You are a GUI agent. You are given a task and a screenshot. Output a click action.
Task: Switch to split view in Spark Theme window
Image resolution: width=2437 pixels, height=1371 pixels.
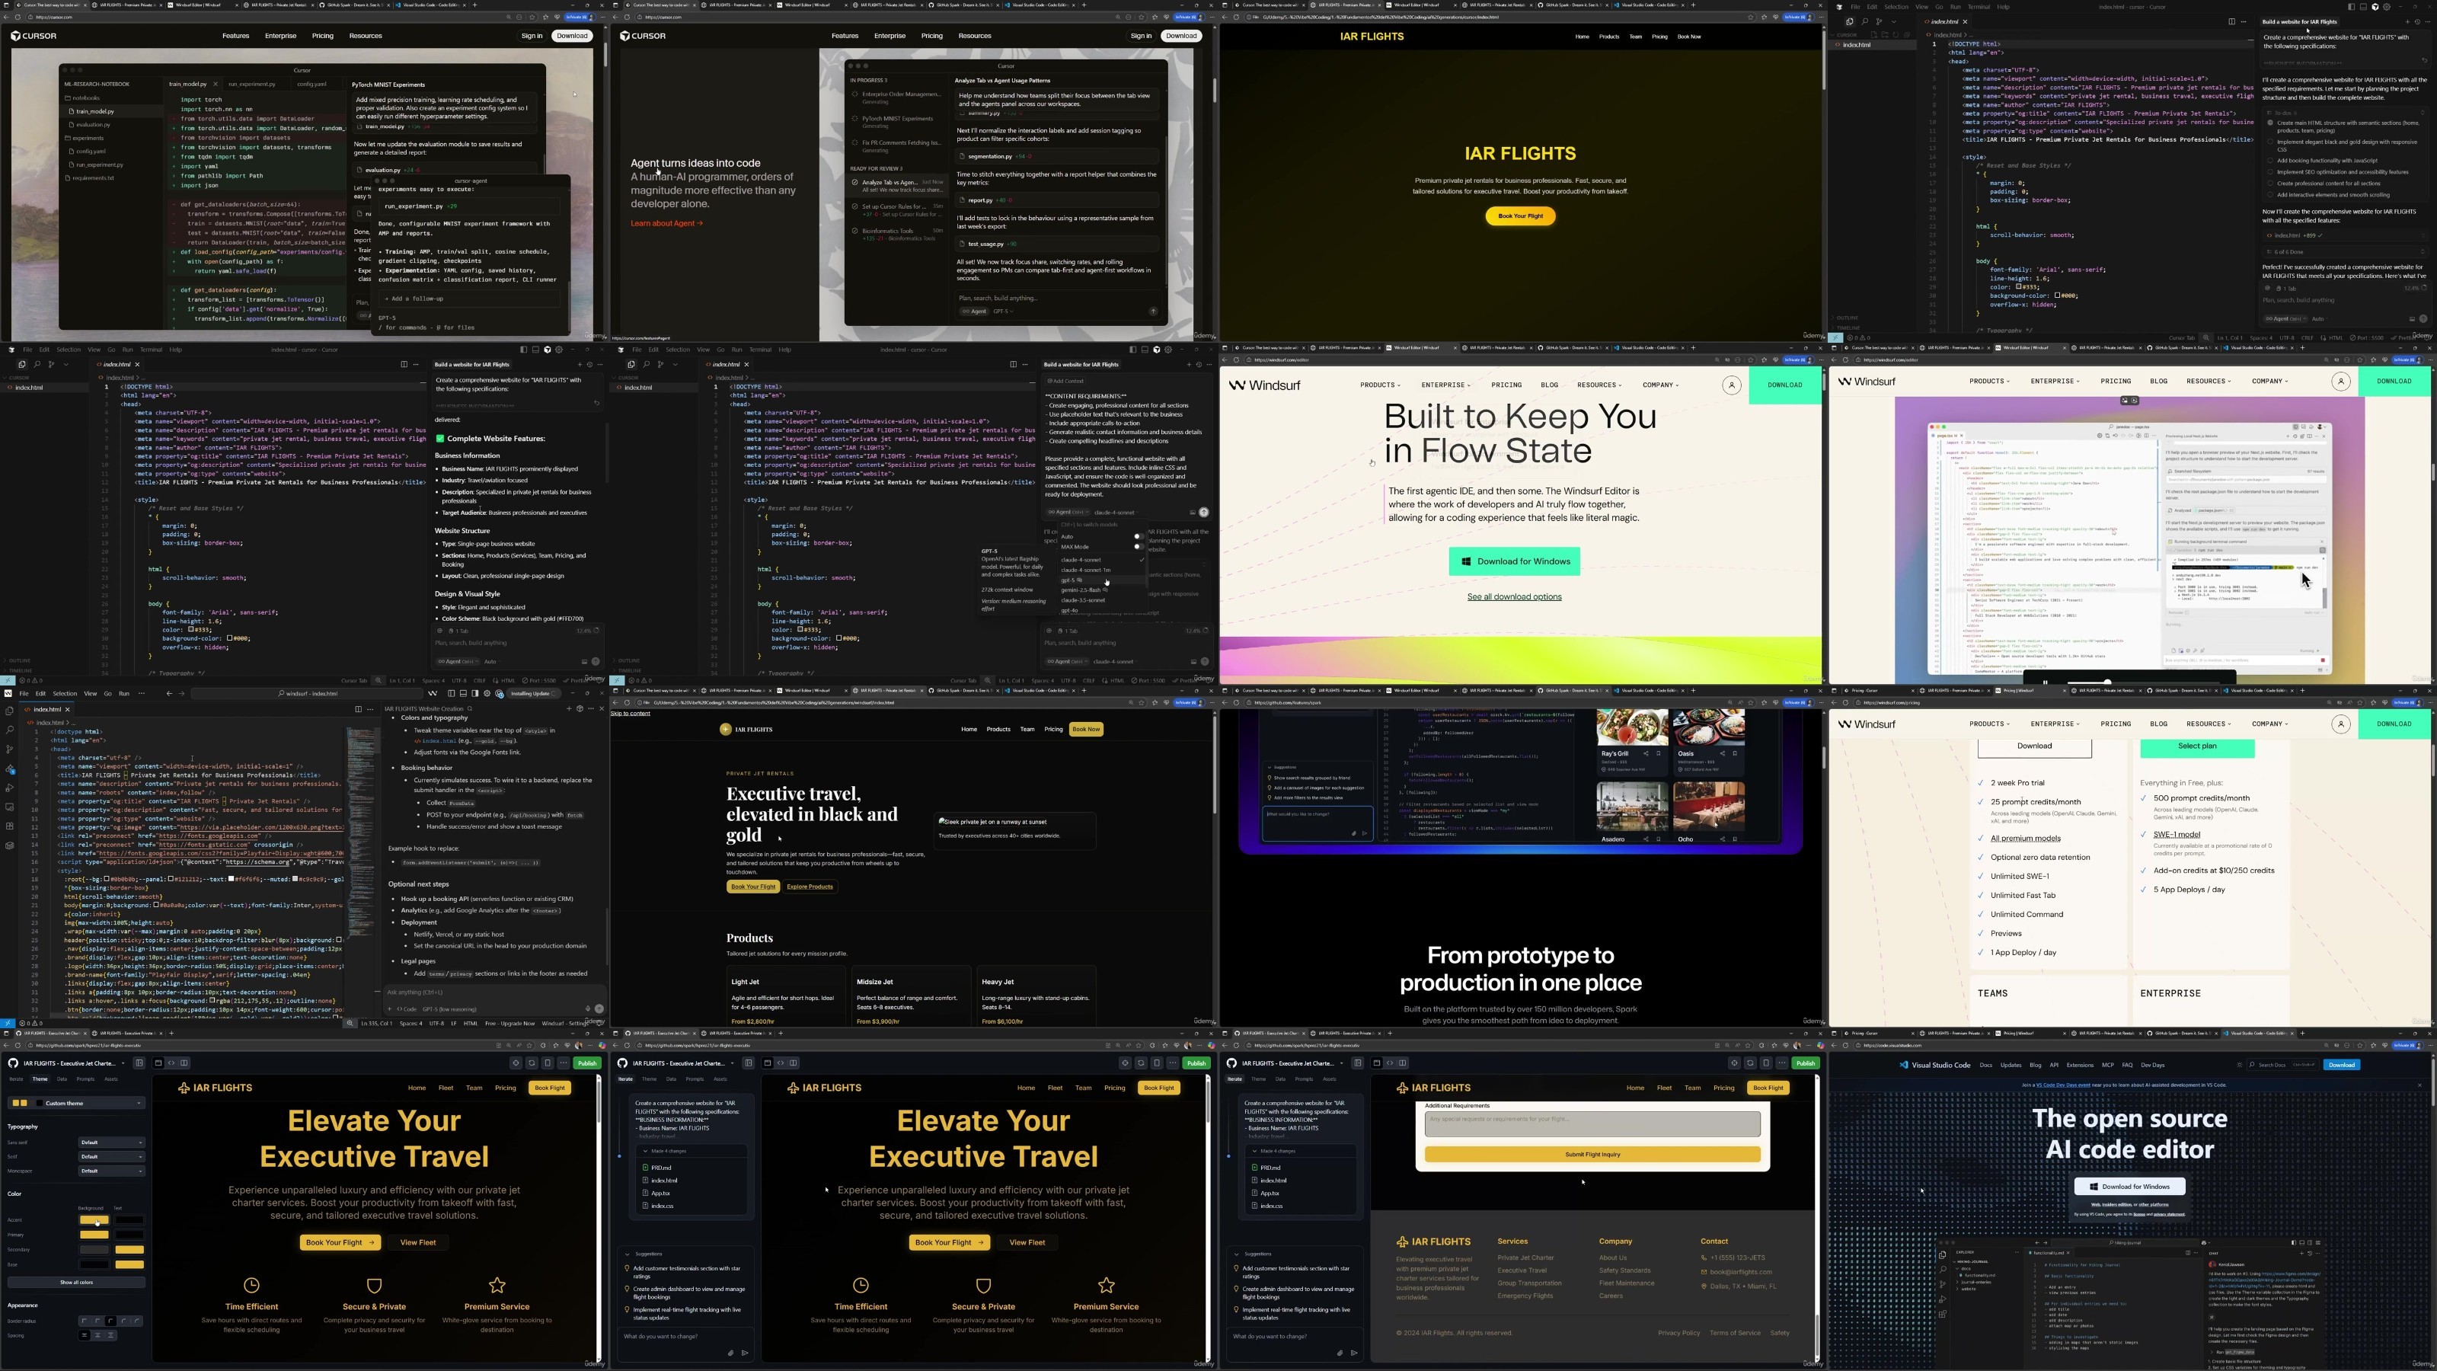pos(184,1063)
